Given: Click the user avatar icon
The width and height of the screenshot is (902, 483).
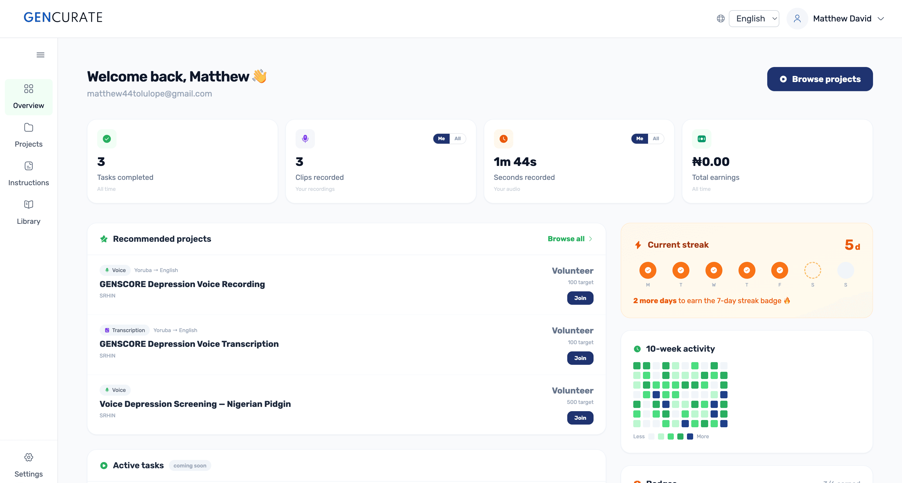Looking at the screenshot, I should 797,18.
